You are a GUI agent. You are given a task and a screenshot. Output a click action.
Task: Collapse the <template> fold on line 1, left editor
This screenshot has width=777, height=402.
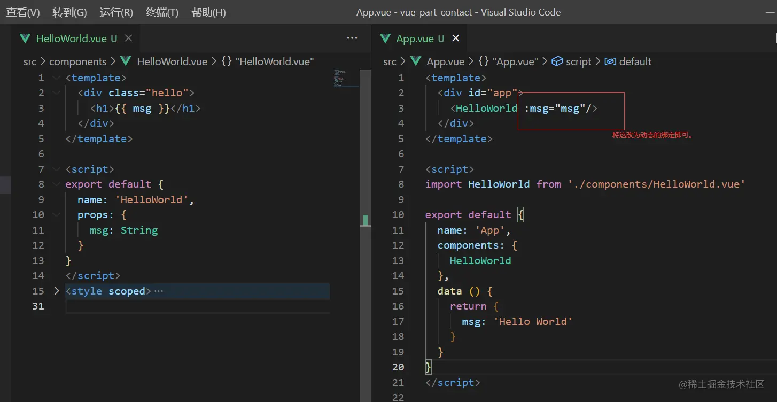pyautogui.click(x=57, y=78)
